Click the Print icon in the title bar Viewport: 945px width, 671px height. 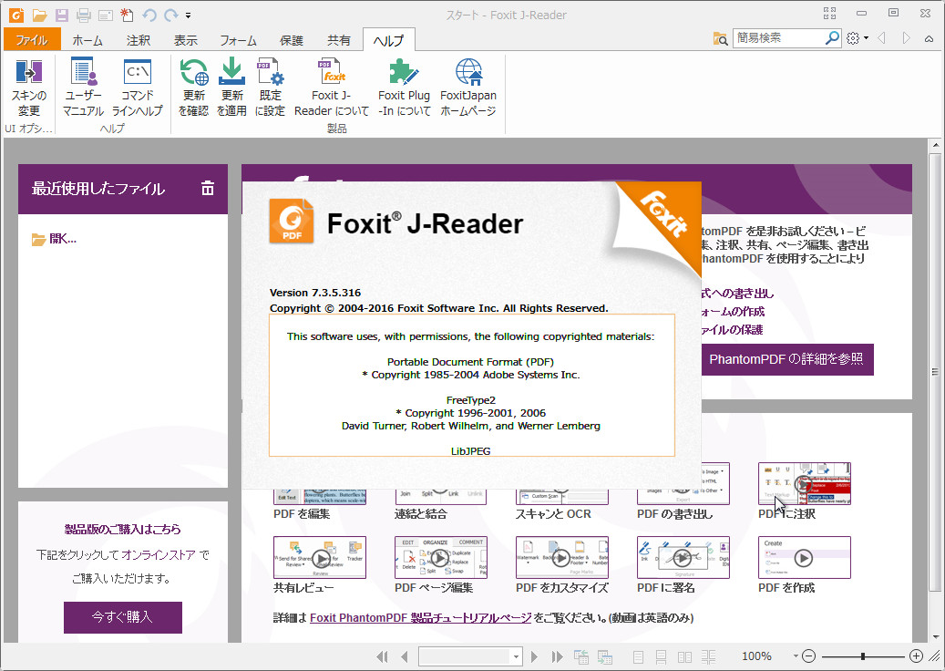[83, 15]
